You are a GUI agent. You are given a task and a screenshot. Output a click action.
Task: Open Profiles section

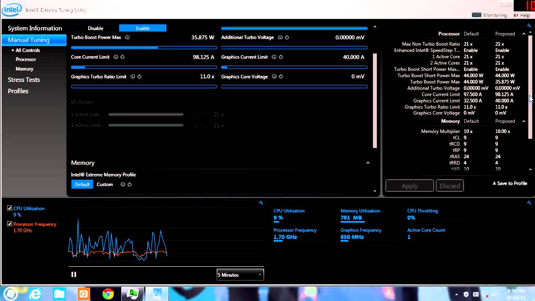[x=18, y=91]
